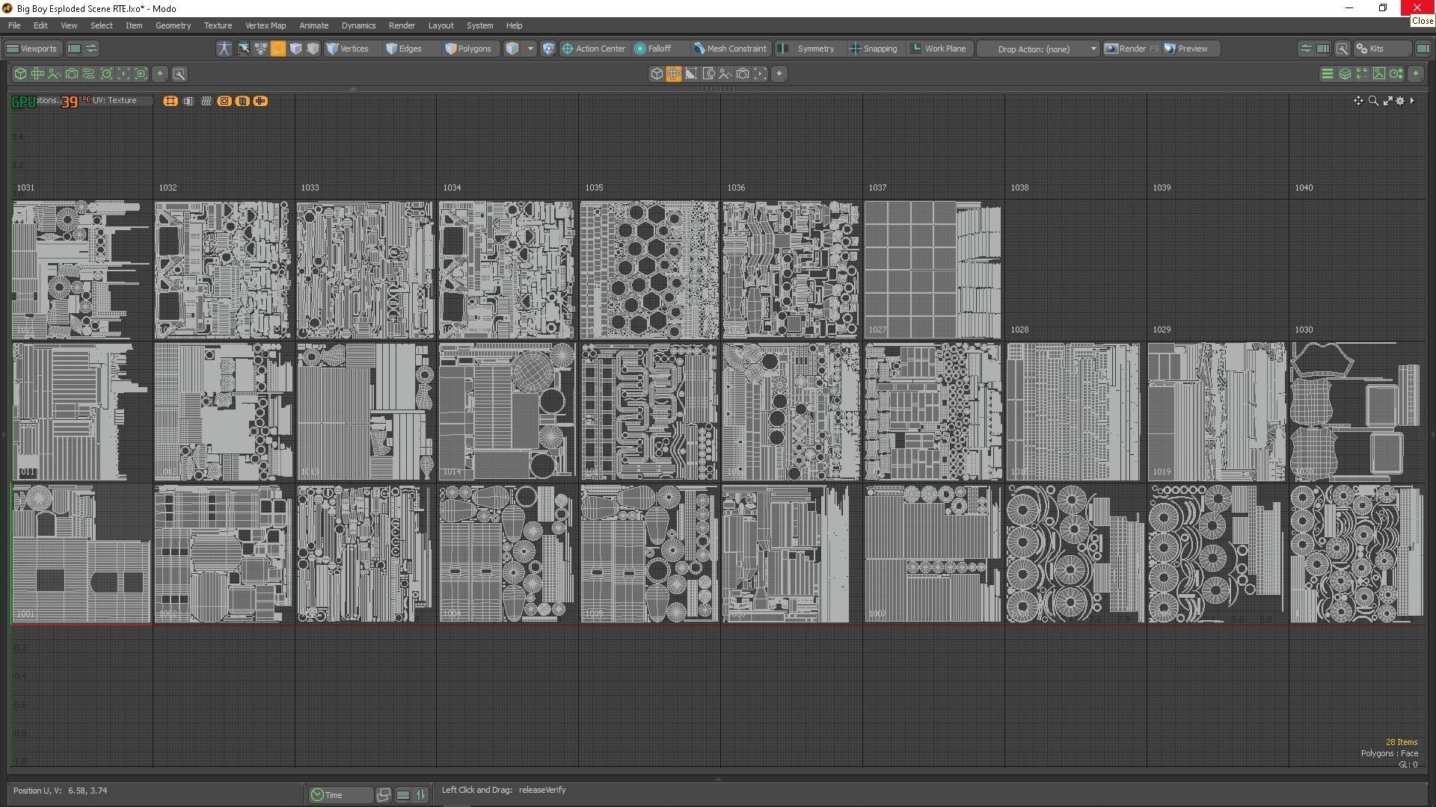Click the humanoid figure icon in the toolbar

[224, 49]
